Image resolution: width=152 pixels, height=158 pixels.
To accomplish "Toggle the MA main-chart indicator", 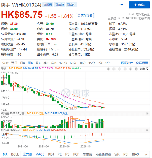I will click(x=5, y=154).
